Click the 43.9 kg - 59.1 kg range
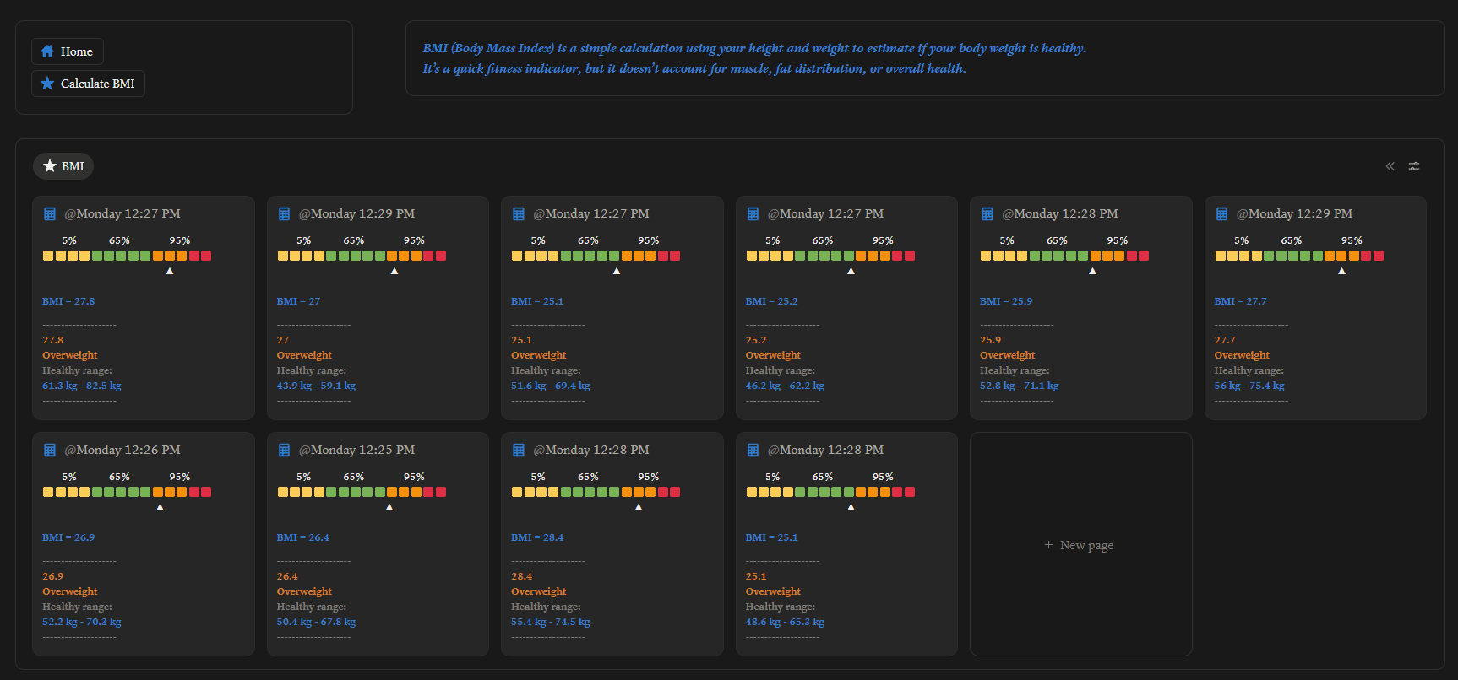Image resolution: width=1458 pixels, height=680 pixels. pos(316,386)
